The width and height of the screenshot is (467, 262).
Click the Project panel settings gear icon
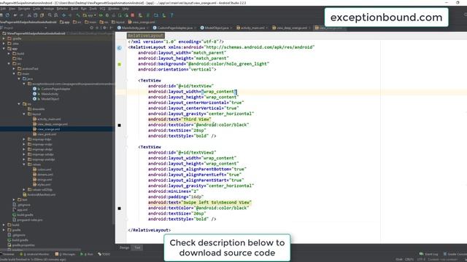pyautogui.click(x=104, y=28)
